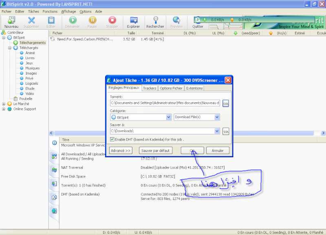
Task: Click the peers grid icon in bottom side panel
Action: pos(54,156)
